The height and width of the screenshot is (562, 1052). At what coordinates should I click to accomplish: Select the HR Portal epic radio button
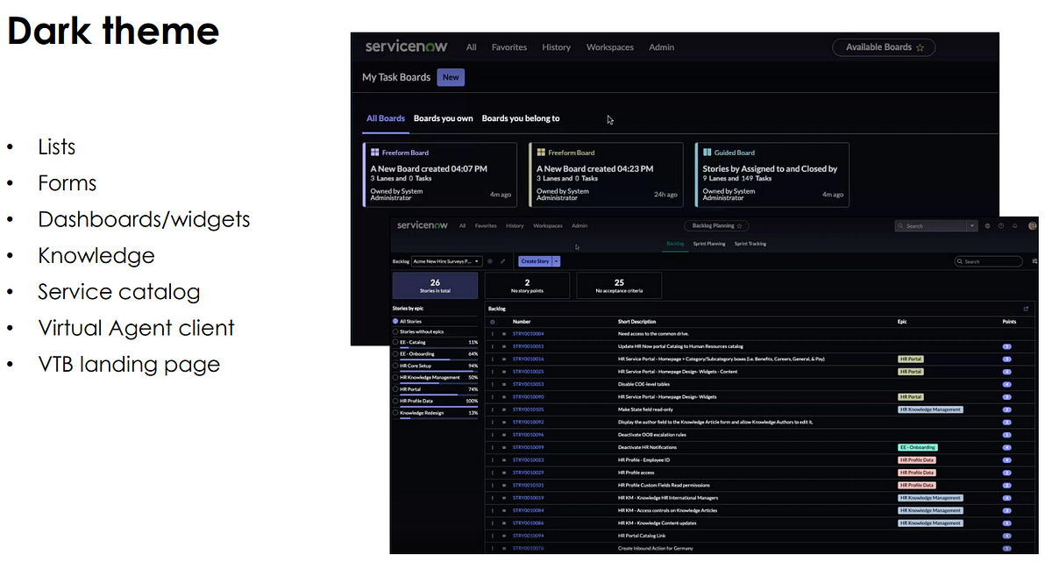coord(395,389)
